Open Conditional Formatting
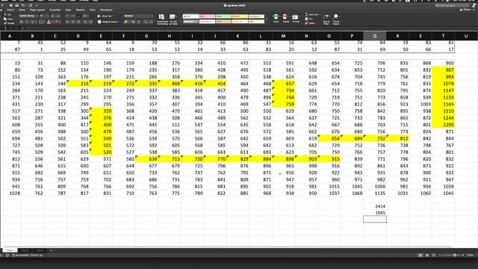 coord(162,19)
